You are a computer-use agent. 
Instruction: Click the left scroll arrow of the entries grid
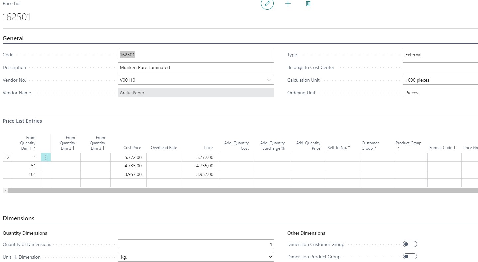(5, 190)
